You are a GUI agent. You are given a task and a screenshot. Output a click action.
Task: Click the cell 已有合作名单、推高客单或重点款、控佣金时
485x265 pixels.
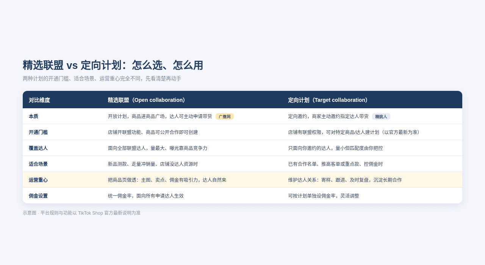(336, 164)
